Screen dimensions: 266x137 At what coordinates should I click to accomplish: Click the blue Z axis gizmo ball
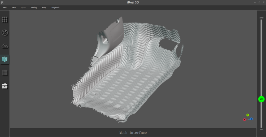tap(251, 119)
